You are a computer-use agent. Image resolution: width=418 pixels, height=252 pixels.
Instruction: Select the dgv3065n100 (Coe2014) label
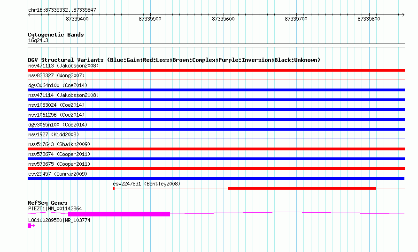[x=58, y=125]
